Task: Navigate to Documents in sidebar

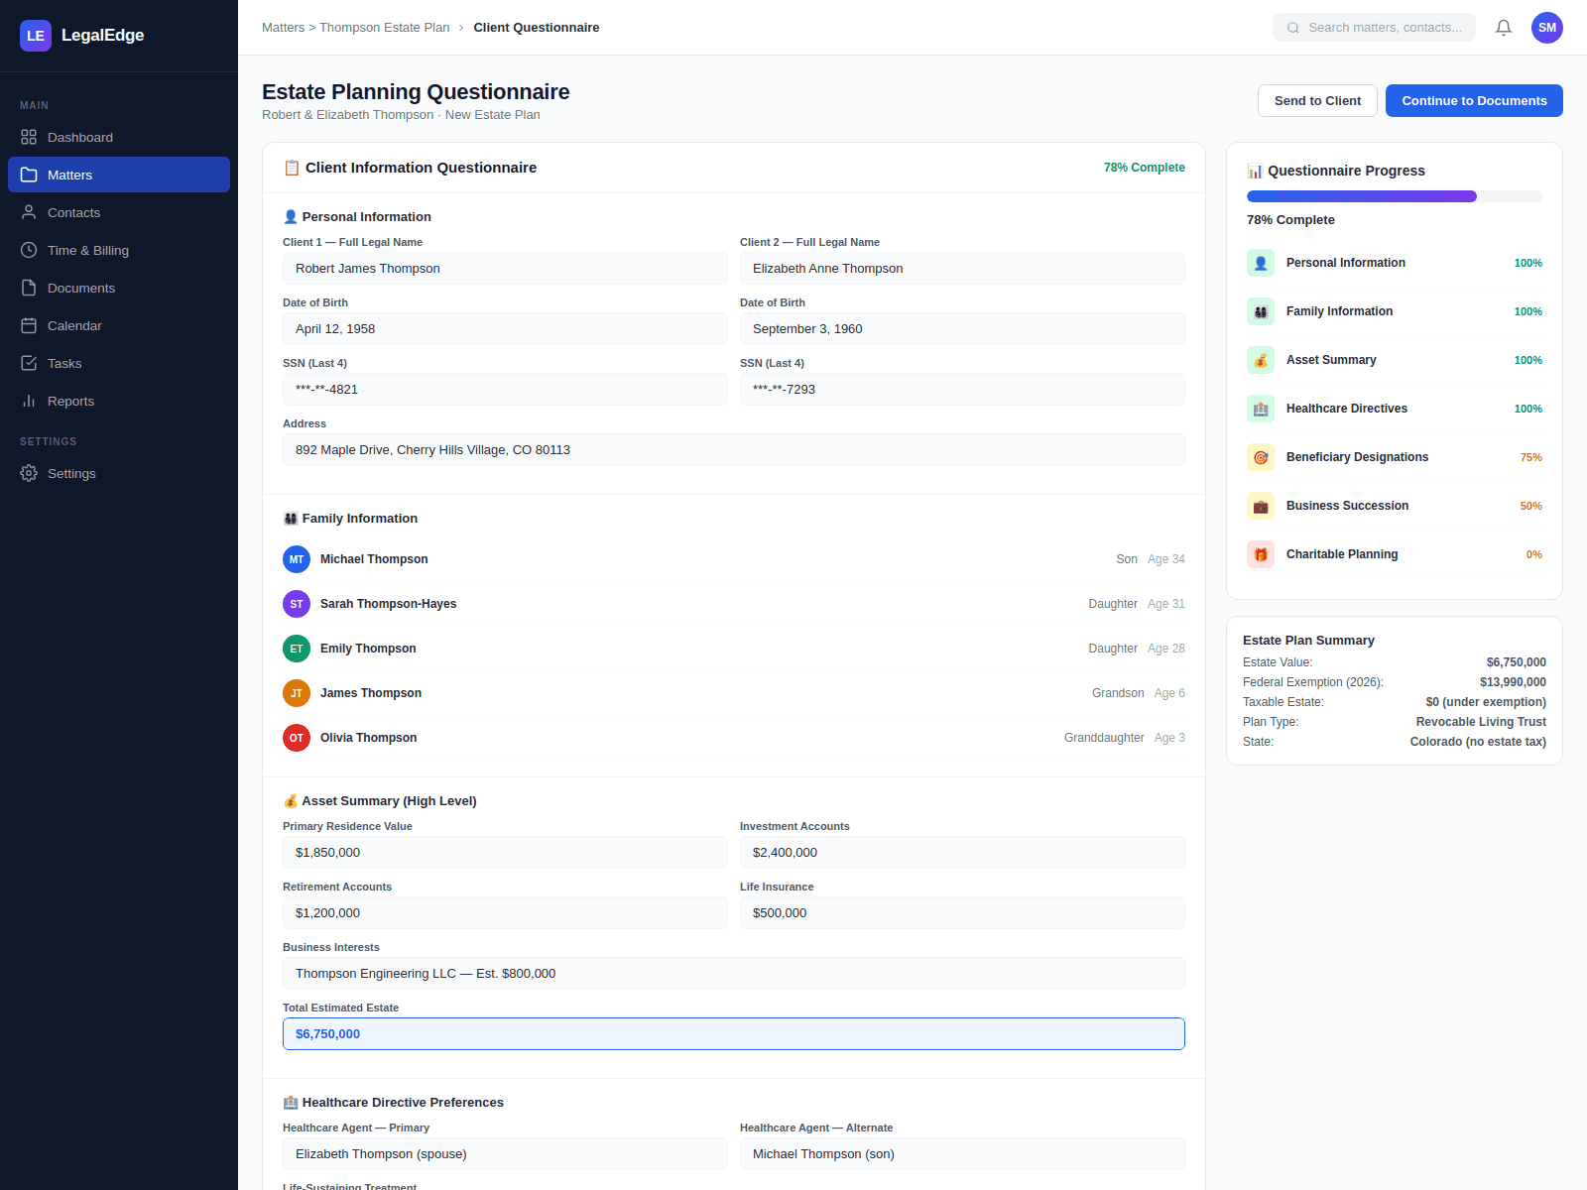Action: pyautogui.click(x=119, y=288)
